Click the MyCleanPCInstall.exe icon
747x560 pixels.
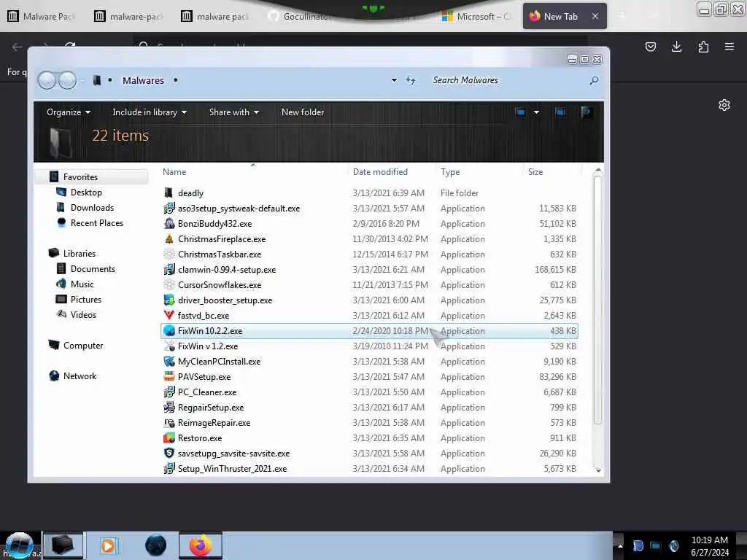169,361
